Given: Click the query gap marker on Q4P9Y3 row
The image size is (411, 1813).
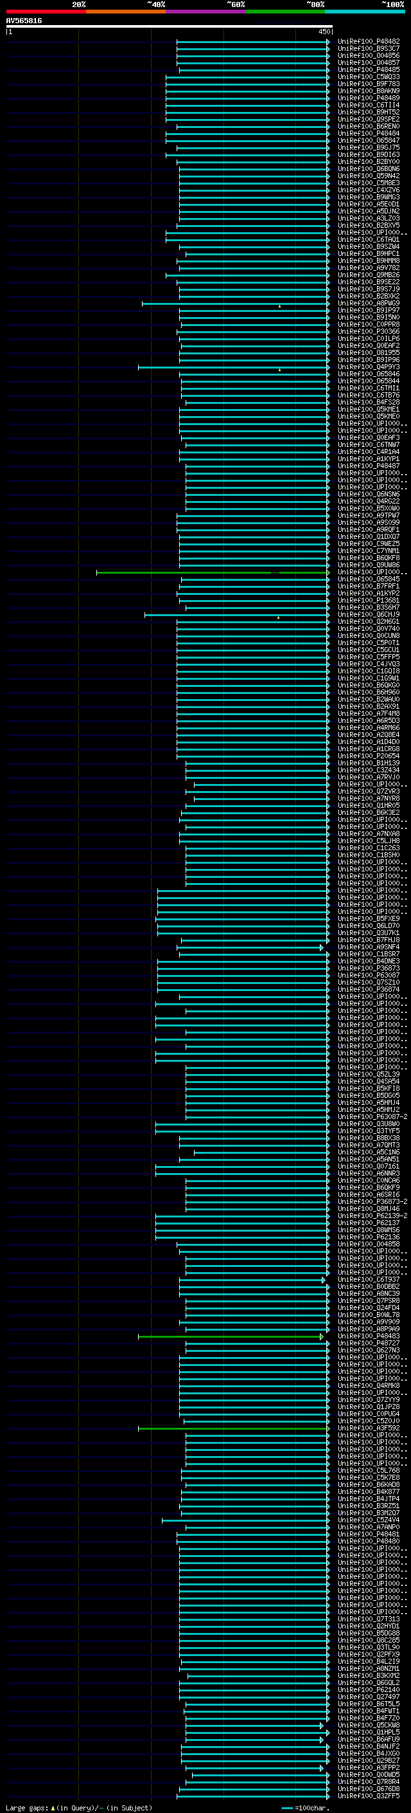Looking at the screenshot, I should [x=279, y=370].
